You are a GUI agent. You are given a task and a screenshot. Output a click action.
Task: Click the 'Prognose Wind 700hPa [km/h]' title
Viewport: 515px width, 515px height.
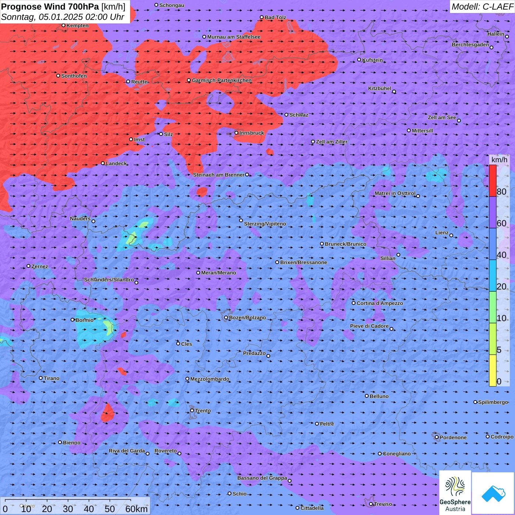(63, 7)
